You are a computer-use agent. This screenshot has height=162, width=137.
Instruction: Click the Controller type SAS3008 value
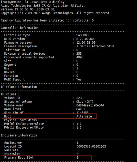(x=82, y=35)
